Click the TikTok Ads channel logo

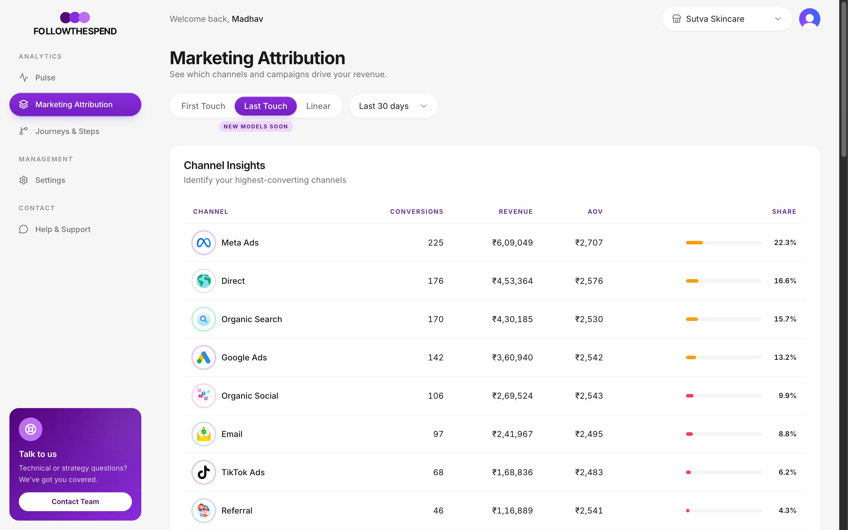203,472
